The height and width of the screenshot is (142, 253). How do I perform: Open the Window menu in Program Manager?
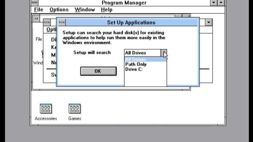click(85, 9)
